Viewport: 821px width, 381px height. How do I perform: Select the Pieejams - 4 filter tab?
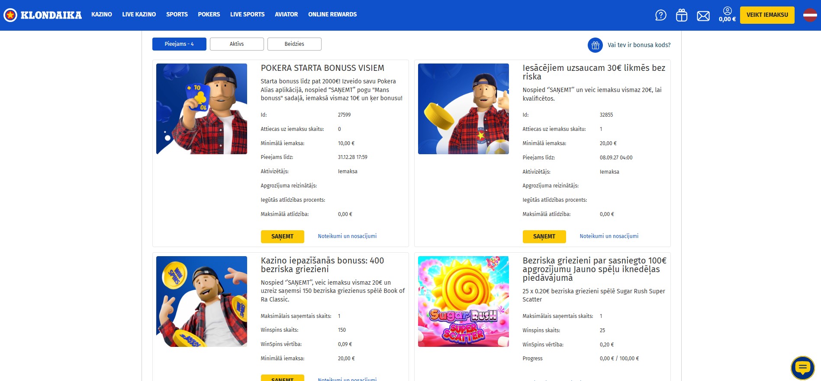179,44
